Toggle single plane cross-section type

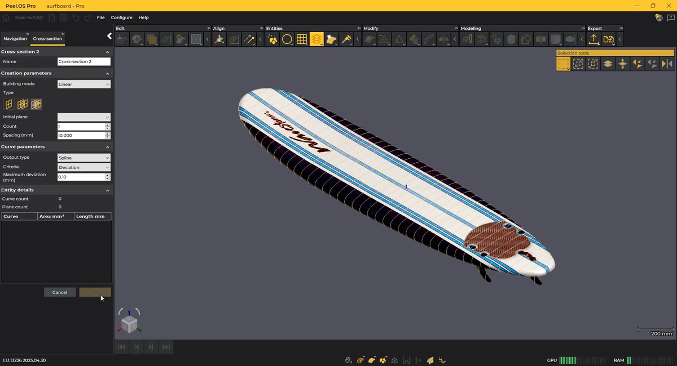click(8, 104)
